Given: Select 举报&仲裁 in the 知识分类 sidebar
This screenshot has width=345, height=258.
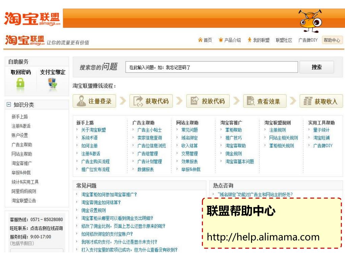Looking at the screenshot, I should tap(21, 173).
